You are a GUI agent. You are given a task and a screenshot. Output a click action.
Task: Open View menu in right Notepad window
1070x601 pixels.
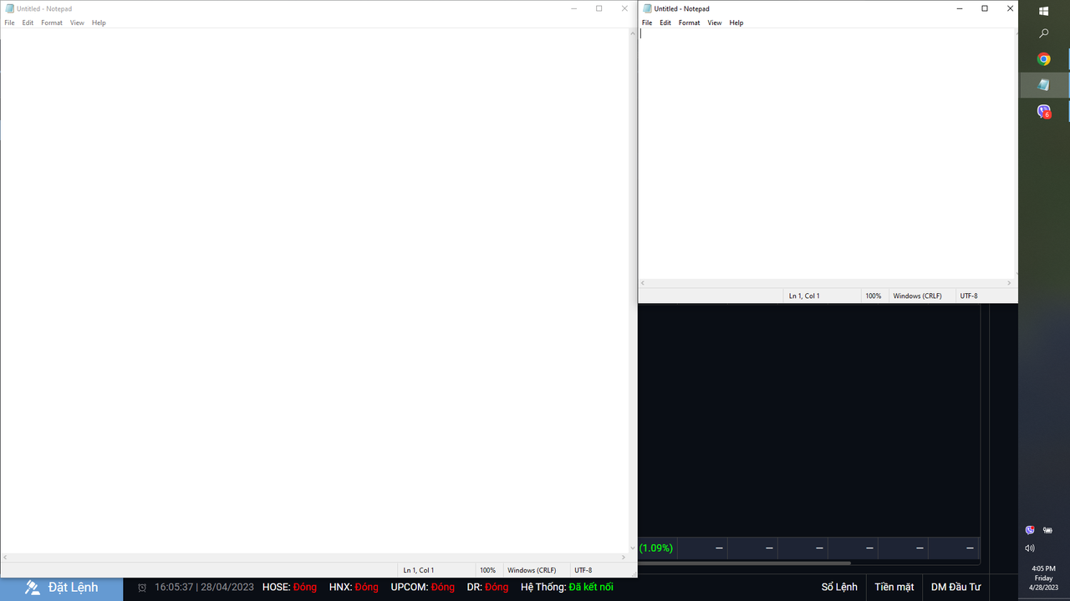[715, 23]
